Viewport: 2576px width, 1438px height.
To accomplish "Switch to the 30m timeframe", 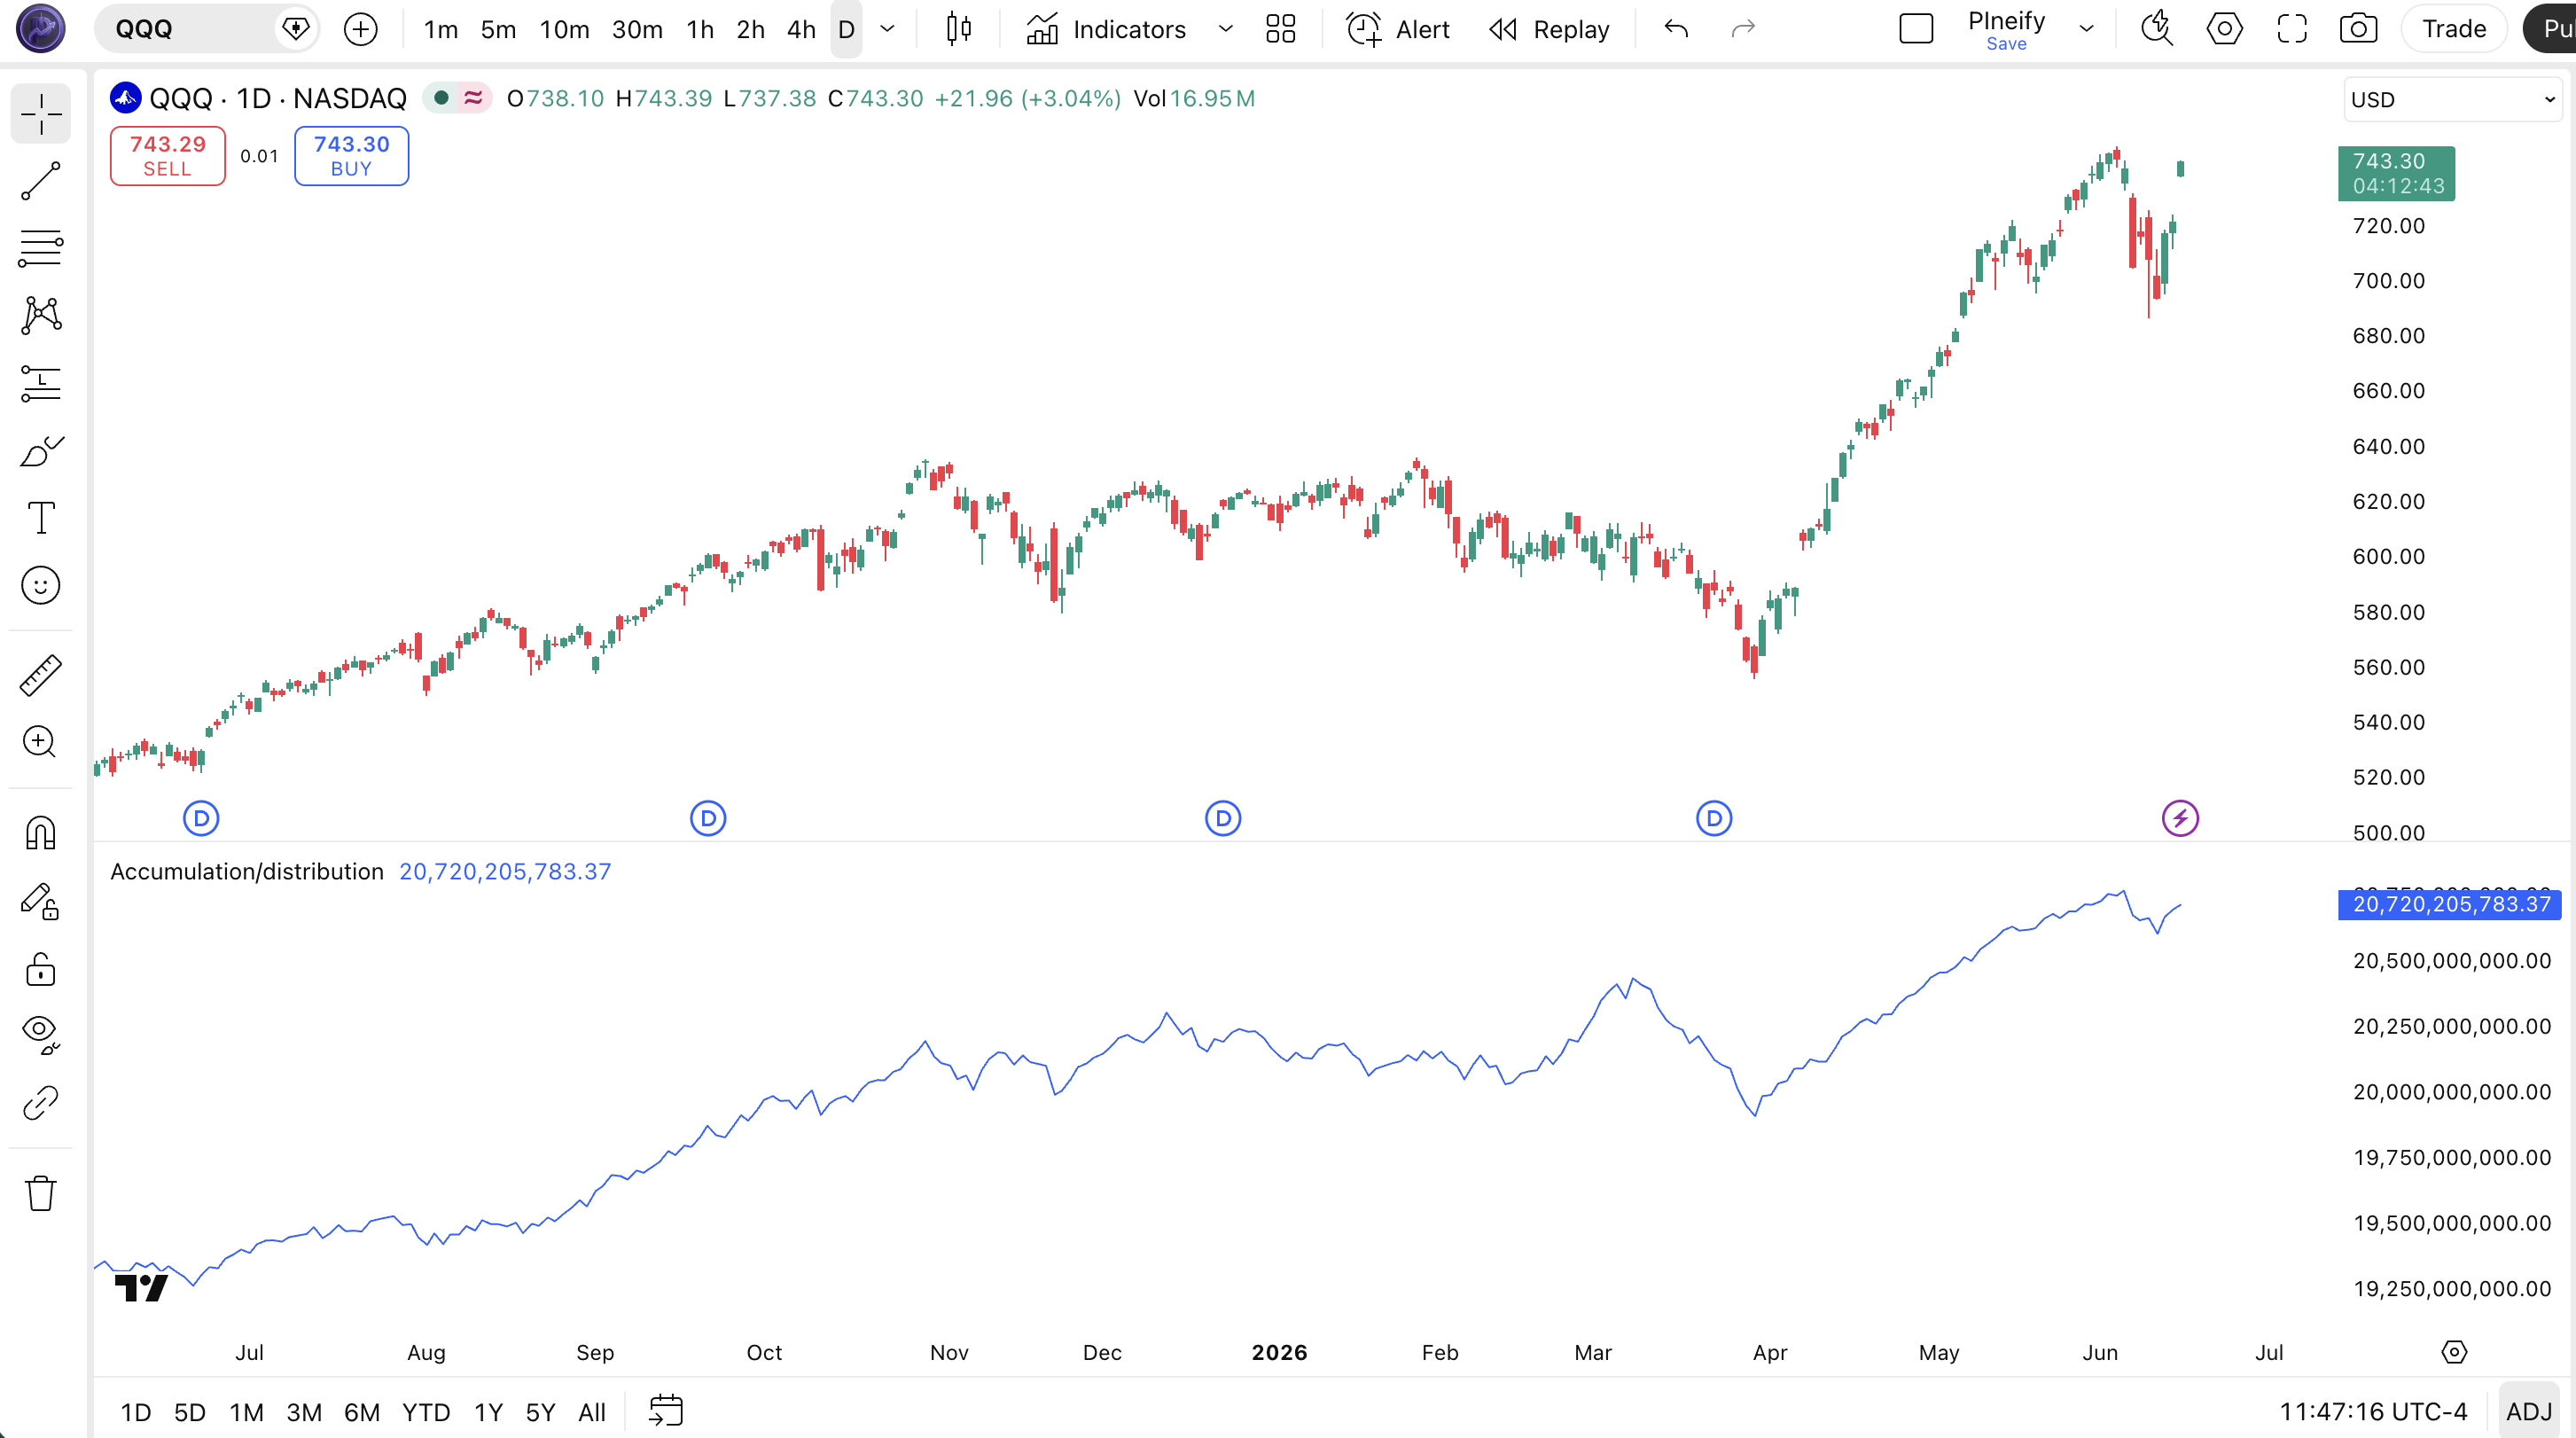I will 637,29.
